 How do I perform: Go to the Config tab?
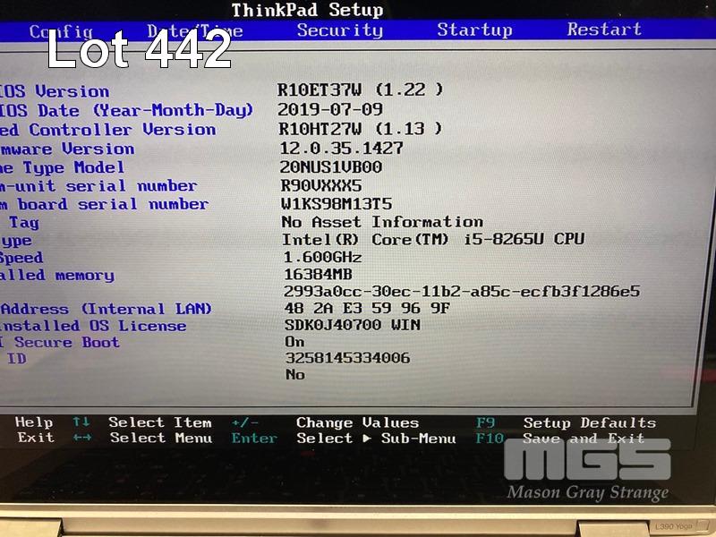click(61, 31)
